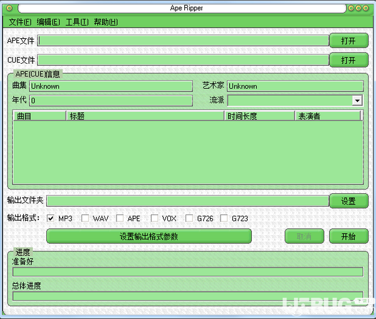Click the CUE文件 path input field
The height and width of the screenshot is (319, 376).
(183, 60)
